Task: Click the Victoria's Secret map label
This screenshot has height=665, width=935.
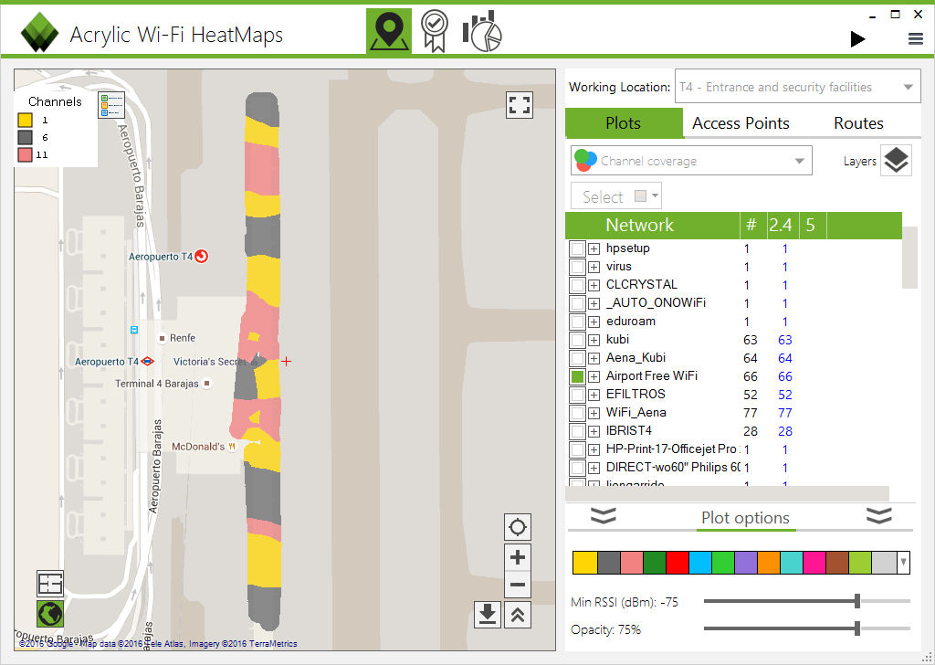Action: 209,362
